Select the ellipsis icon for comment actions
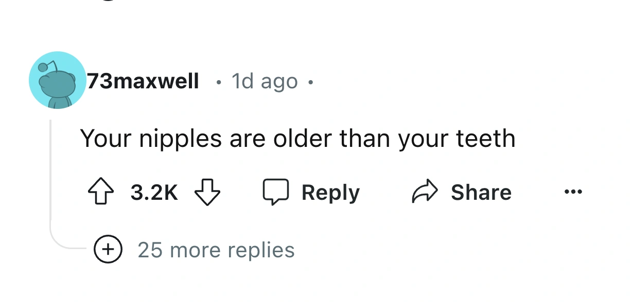Screen dimensions: 632x302 (x=573, y=192)
